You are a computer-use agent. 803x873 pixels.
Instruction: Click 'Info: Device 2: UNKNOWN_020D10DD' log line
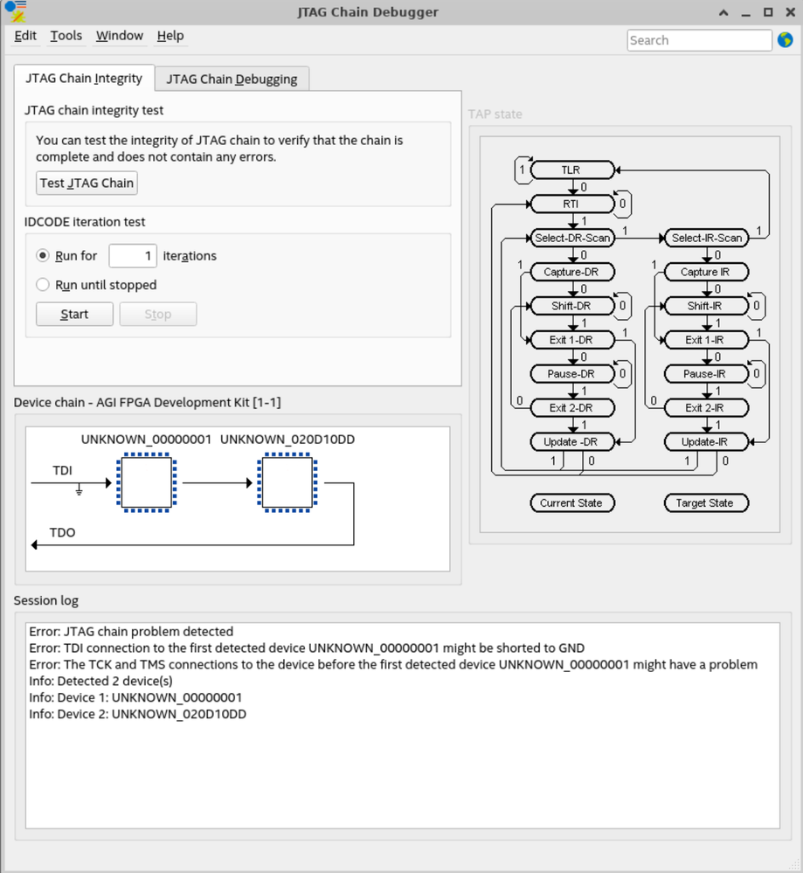click(x=137, y=714)
